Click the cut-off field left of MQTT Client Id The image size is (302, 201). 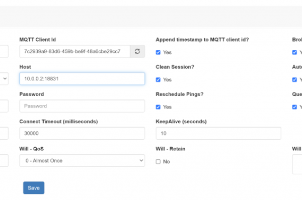(4, 51)
